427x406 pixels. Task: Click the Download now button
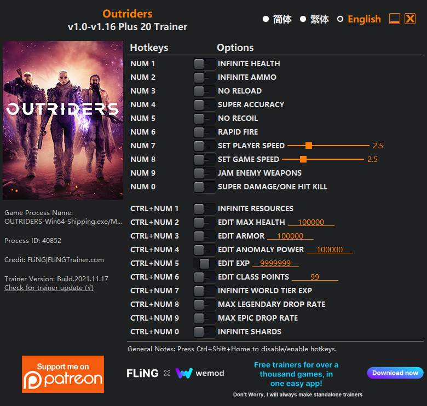point(395,373)
